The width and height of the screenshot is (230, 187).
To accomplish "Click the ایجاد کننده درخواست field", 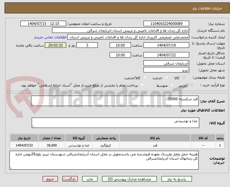I will coord(128,37).
